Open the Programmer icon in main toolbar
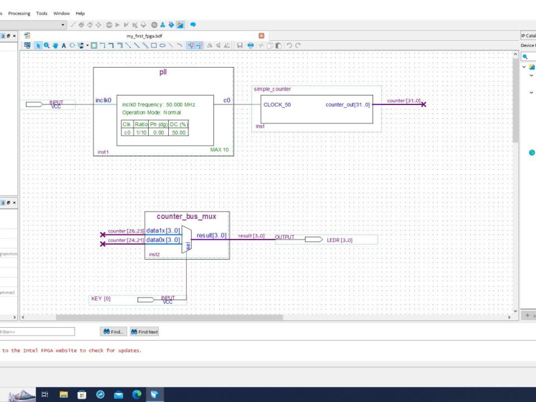Screen dimensions: 536x402 (x=171, y=25)
